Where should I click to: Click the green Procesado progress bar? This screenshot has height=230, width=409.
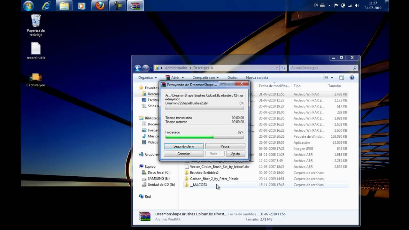[204, 137]
